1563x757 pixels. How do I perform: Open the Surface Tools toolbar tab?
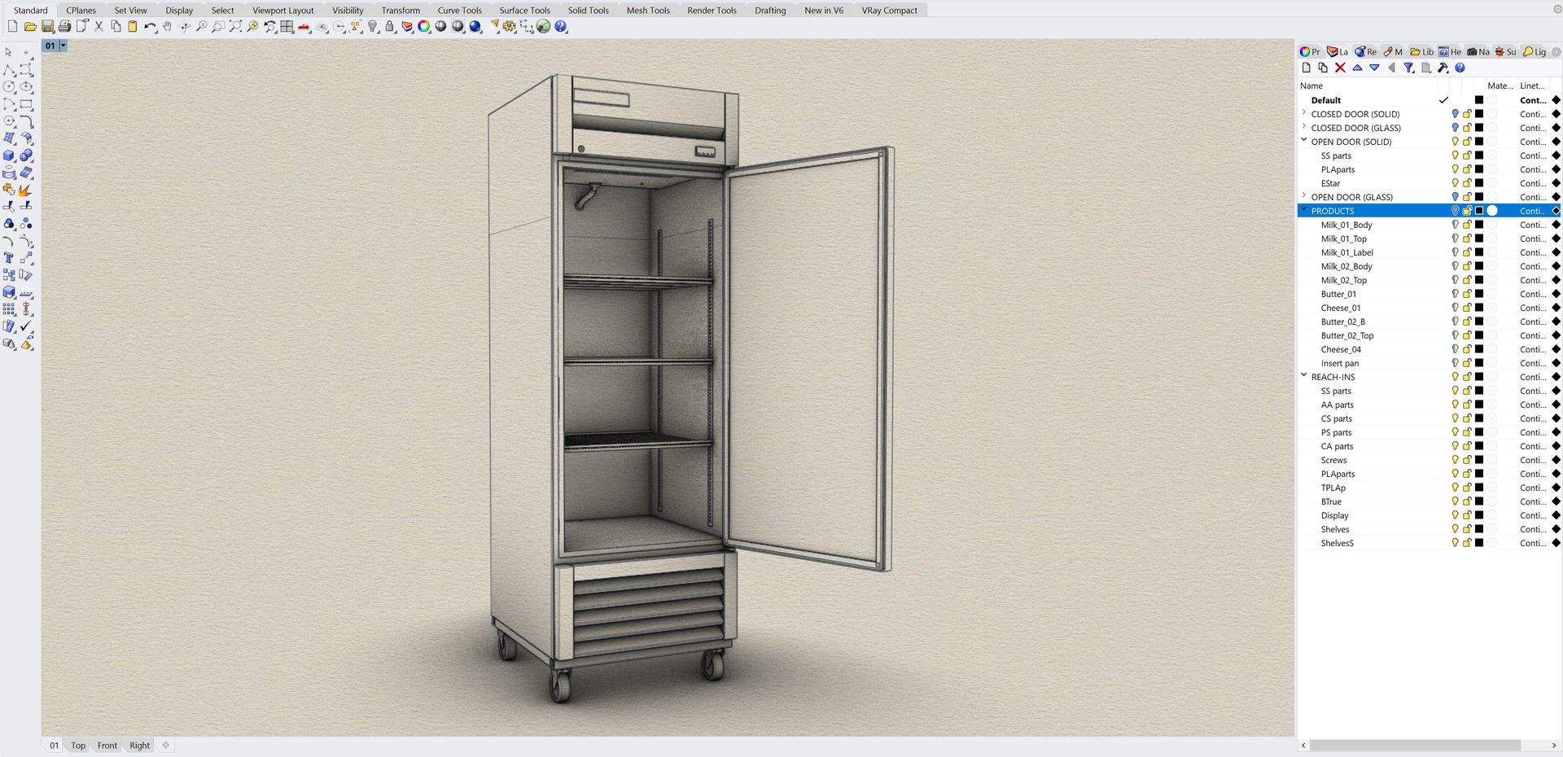pyautogui.click(x=524, y=11)
